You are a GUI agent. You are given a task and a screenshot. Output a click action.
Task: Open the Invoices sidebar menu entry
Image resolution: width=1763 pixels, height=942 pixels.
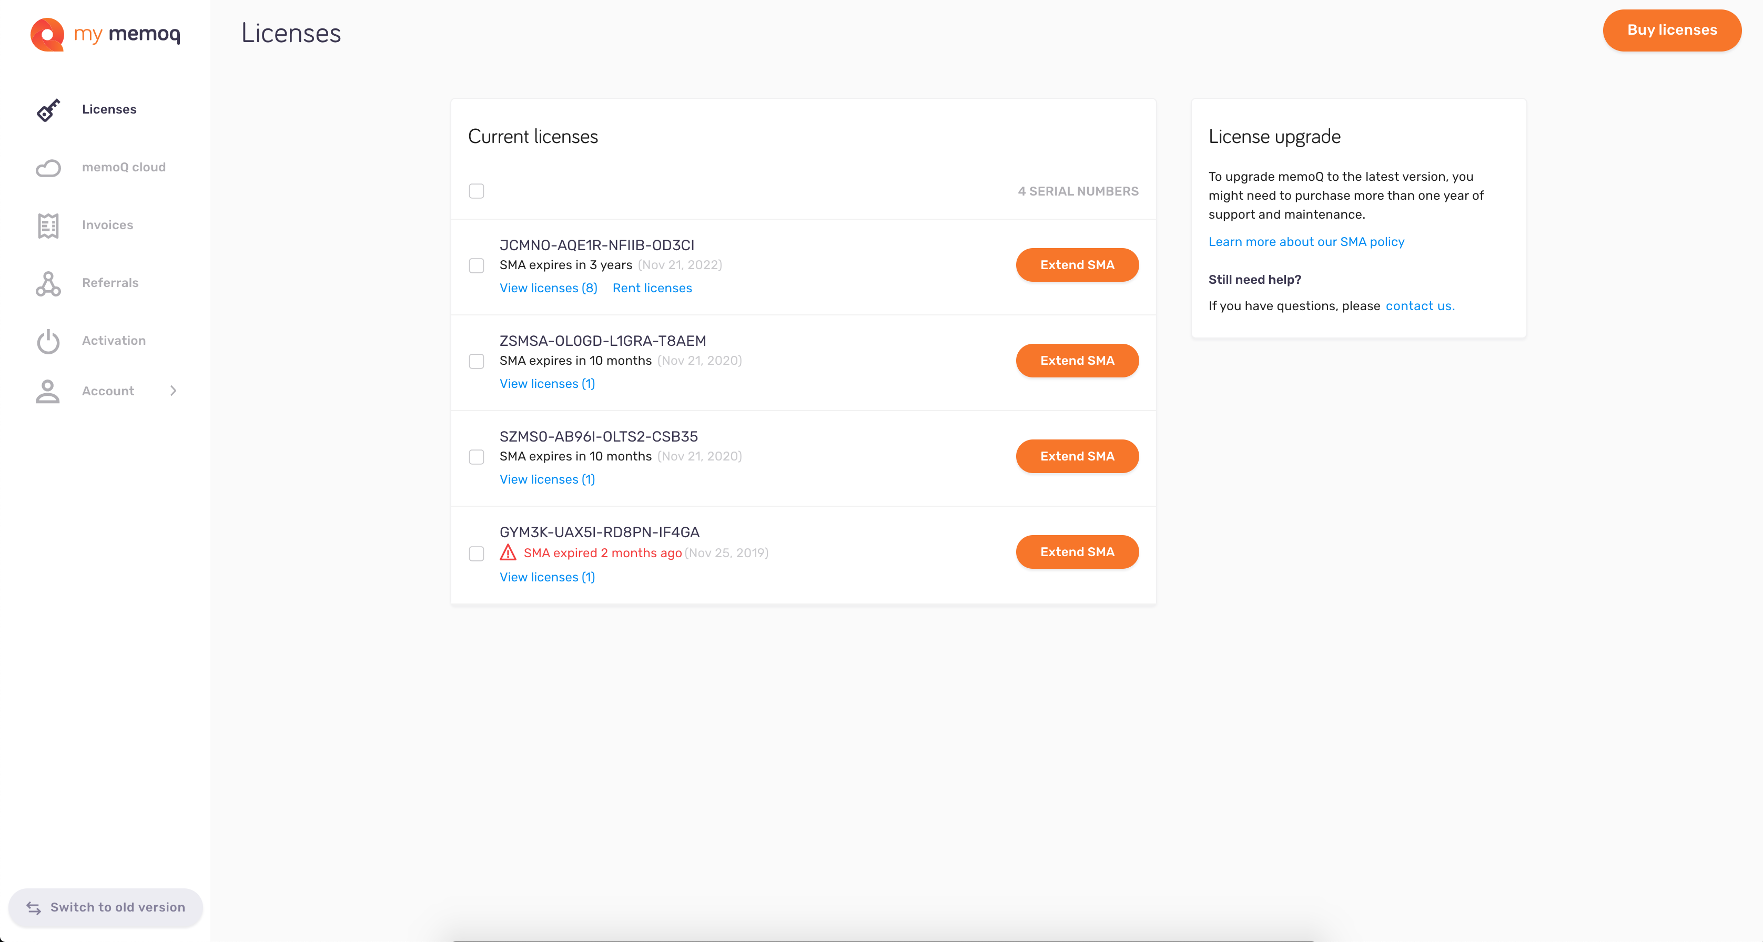(107, 225)
